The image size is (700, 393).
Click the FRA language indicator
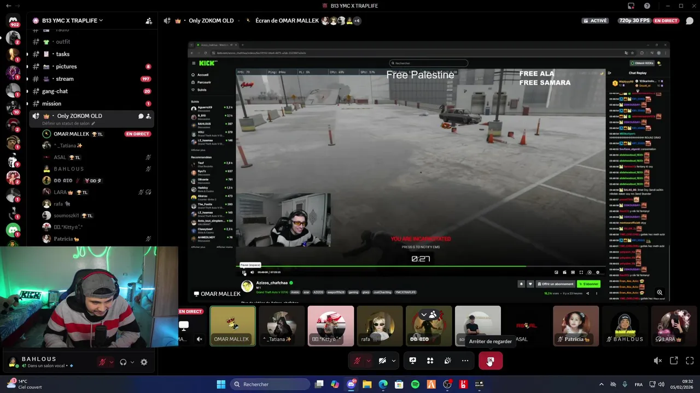pyautogui.click(x=639, y=384)
